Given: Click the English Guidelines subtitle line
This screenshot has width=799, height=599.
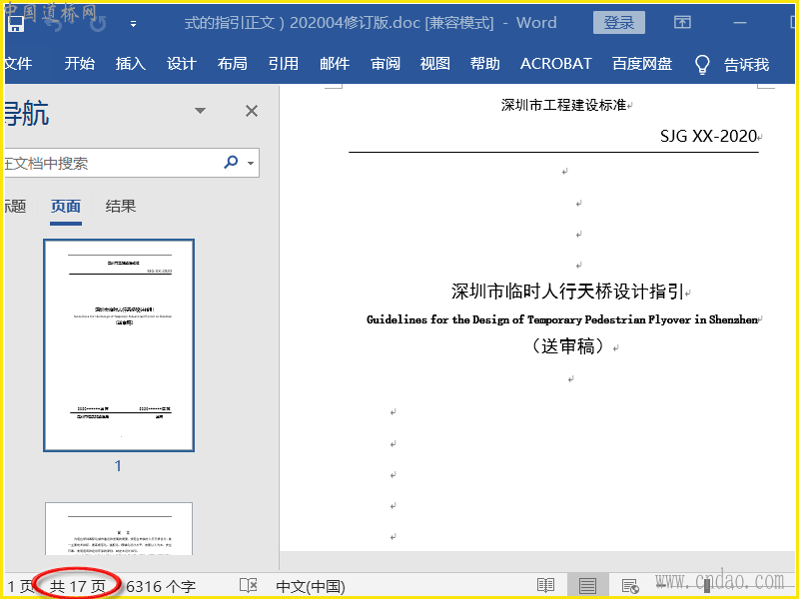Looking at the screenshot, I should tap(562, 319).
